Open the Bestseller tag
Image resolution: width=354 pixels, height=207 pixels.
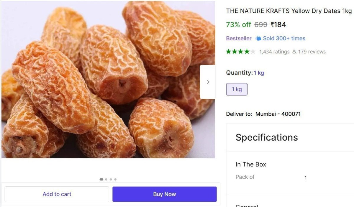(x=239, y=38)
